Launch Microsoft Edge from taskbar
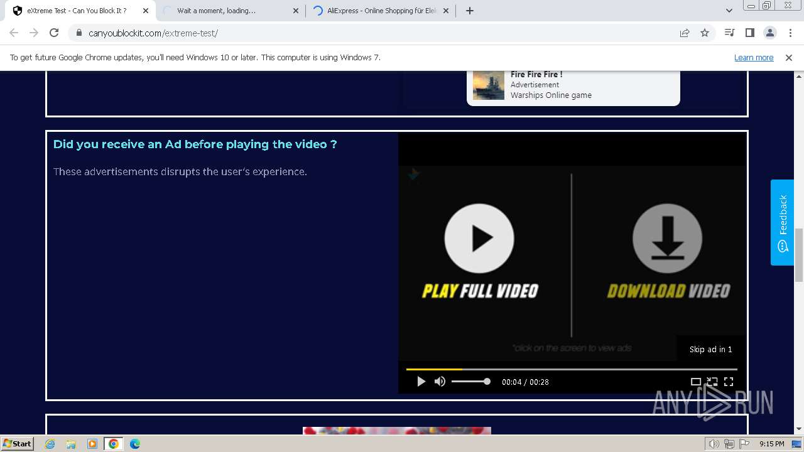Image resolution: width=804 pixels, height=452 pixels. (x=135, y=444)
